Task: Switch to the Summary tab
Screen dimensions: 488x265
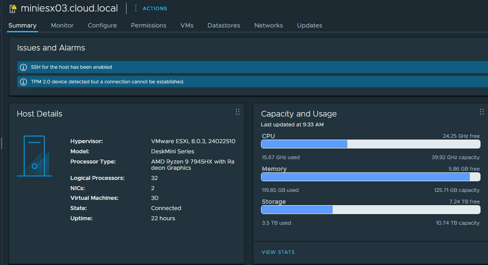Action: (23, 26)
